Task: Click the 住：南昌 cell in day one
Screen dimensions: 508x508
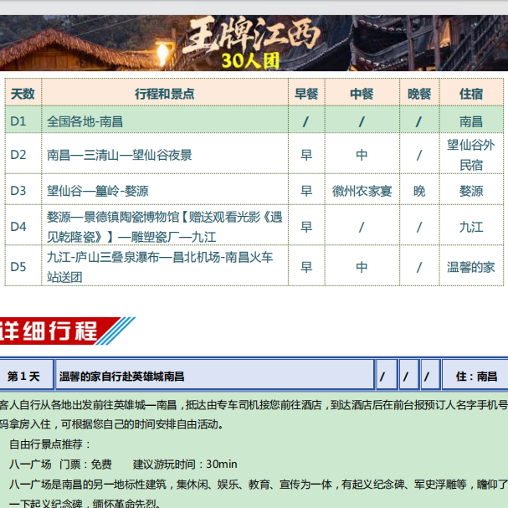Action: [476, 377]
